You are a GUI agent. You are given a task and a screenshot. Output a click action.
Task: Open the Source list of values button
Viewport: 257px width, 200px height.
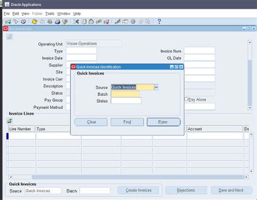point(156,87)
